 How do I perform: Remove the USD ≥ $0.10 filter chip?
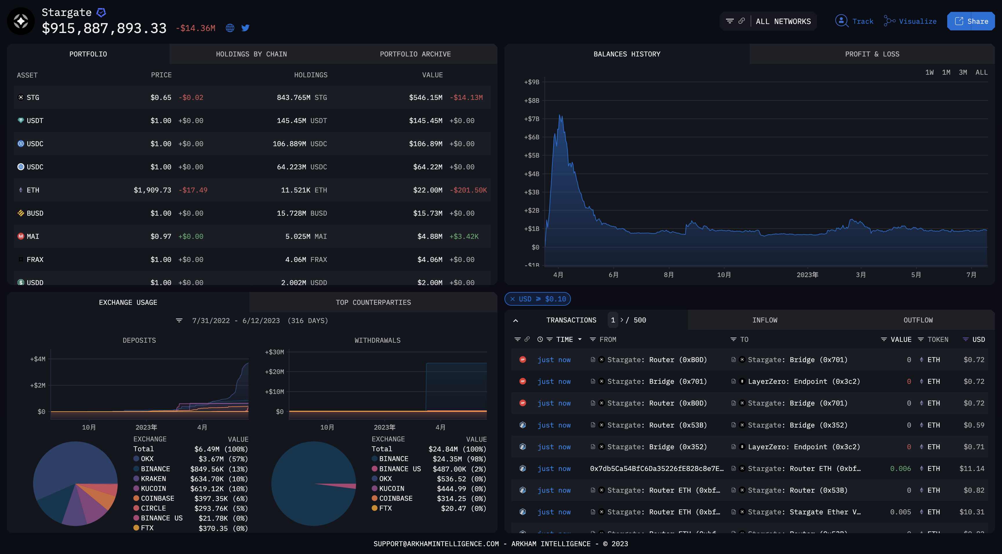[512, 299]
